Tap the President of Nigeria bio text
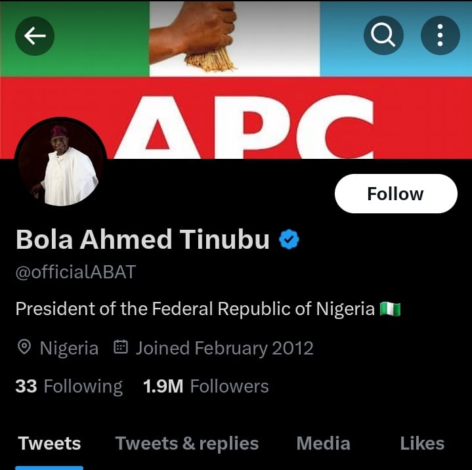The height and width of the screenshot is (470, 472). pyautogui.click(x=195, y=309)
